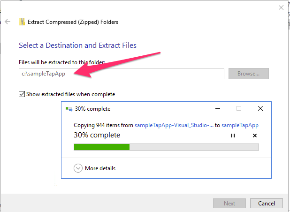Open the sampleTapApp destination folder link

point(240,125)
